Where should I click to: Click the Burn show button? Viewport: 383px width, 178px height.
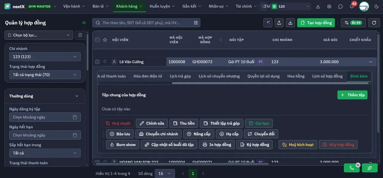(123, 145)
